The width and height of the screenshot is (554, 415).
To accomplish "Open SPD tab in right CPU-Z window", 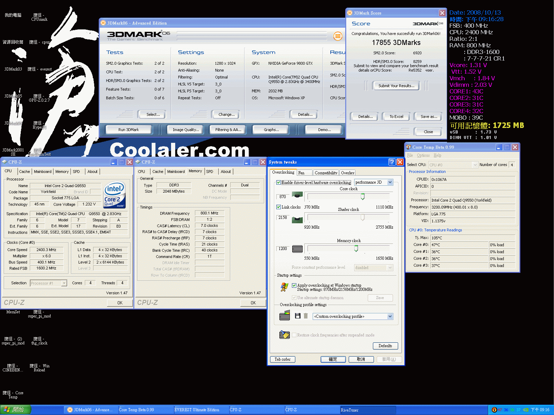I will (x=210, y=172).
